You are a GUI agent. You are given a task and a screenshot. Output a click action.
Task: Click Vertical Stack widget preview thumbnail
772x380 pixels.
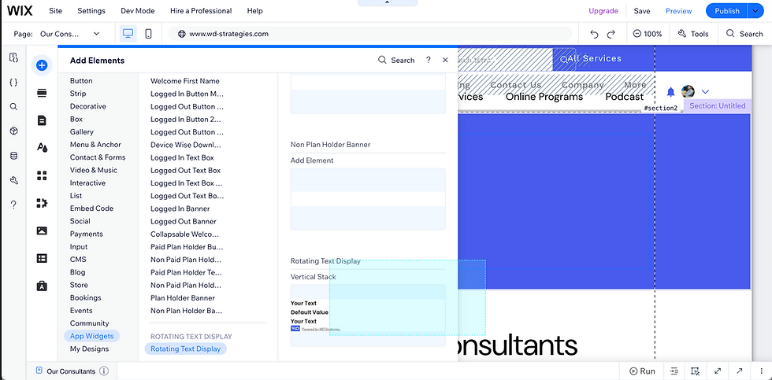point(368,315)
